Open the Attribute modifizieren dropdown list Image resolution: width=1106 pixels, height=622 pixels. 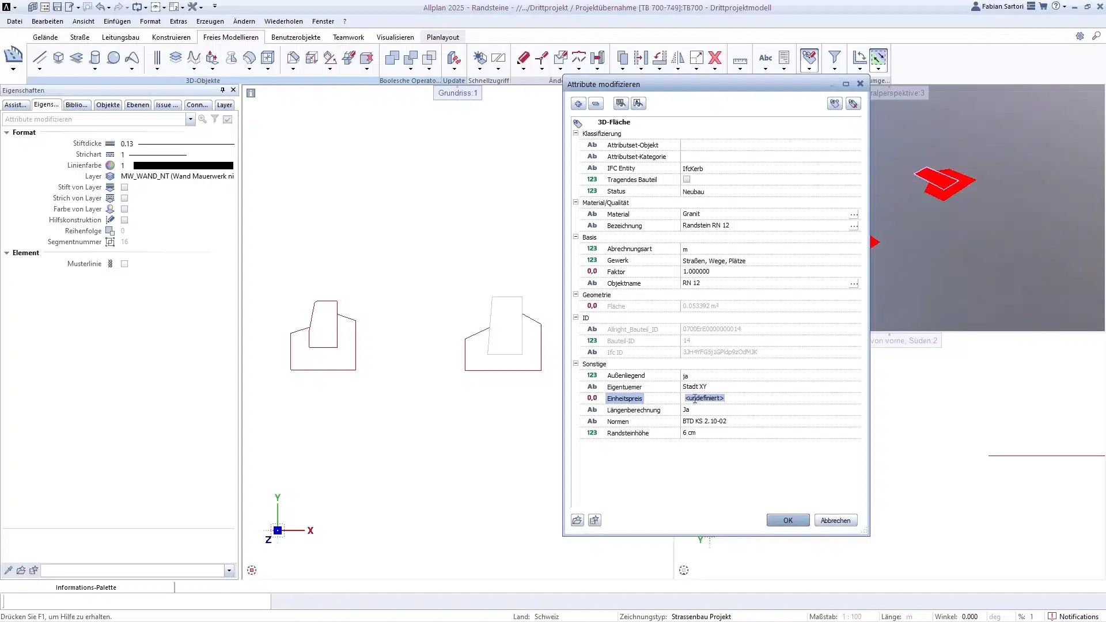coord(190,119)
